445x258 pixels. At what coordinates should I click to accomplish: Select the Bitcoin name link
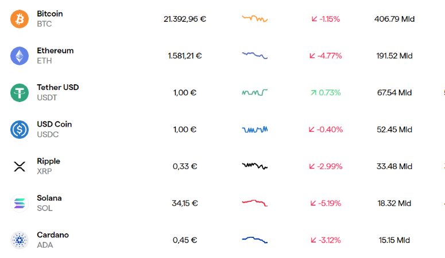point(49,14)
